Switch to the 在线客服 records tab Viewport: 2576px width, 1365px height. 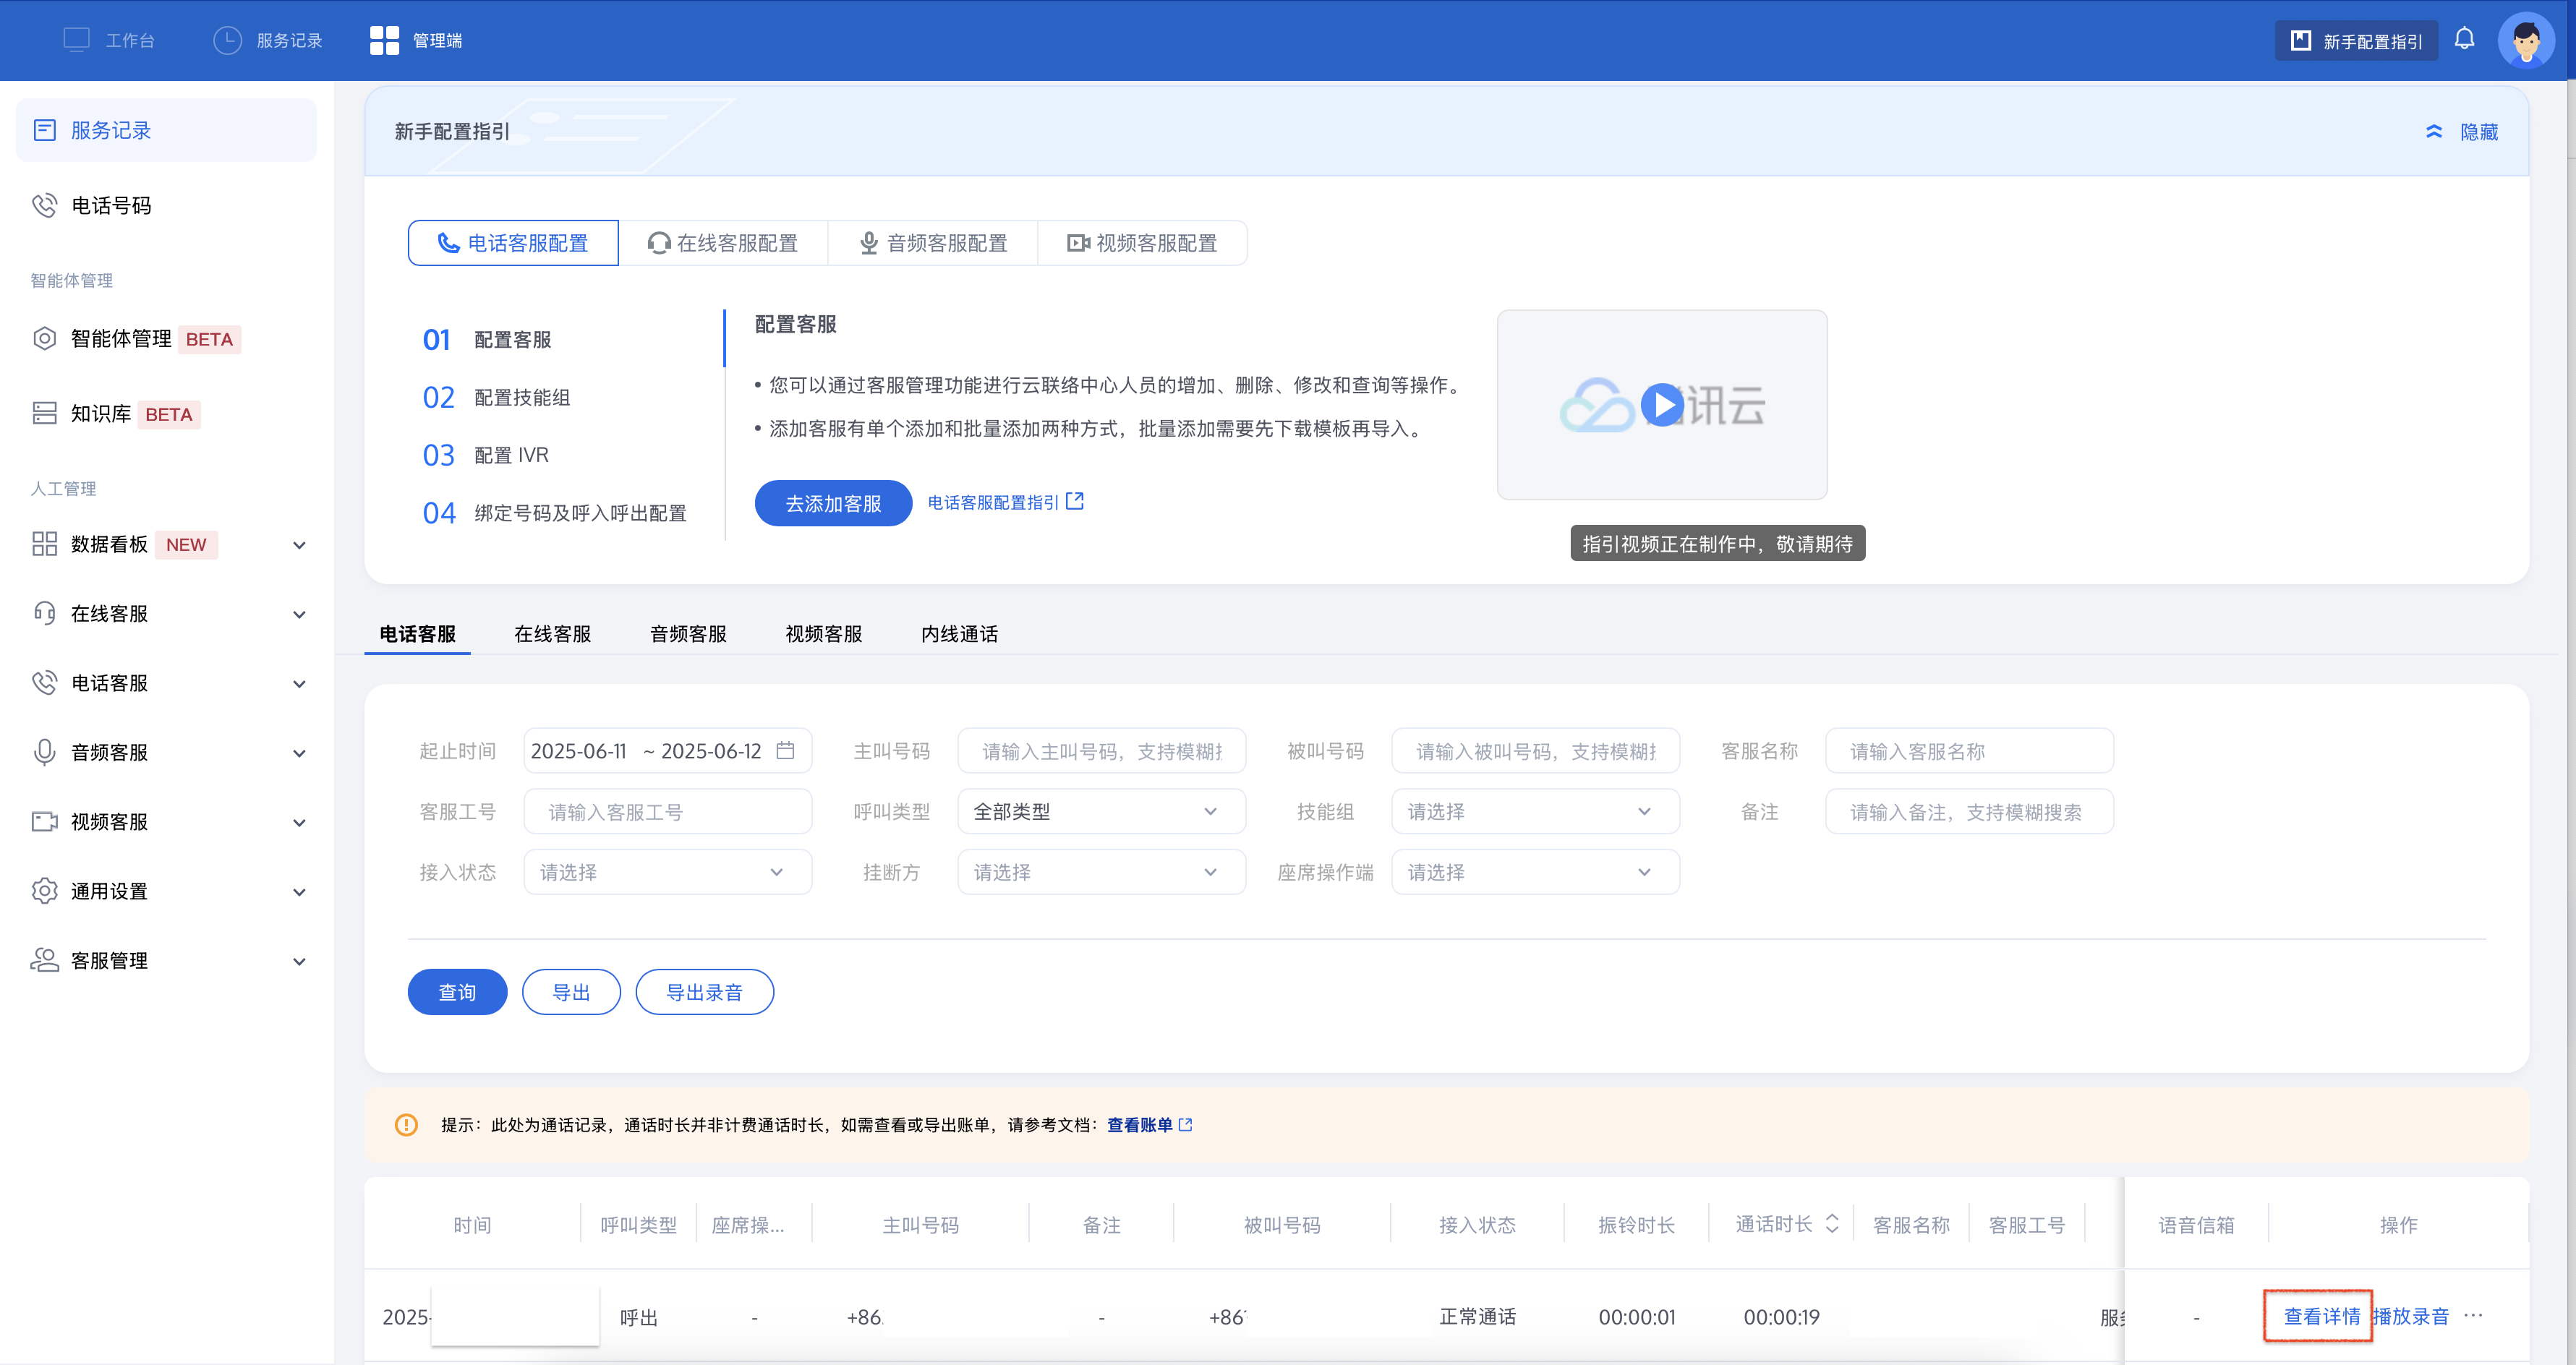(552, 634)
